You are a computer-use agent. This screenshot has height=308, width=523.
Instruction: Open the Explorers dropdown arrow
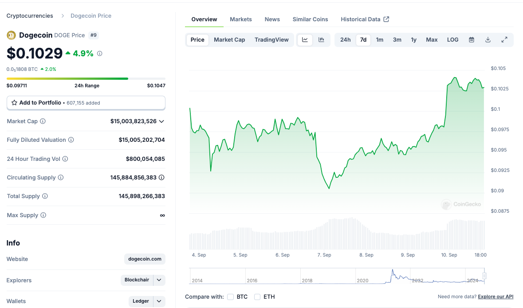(x=159, y=280)
